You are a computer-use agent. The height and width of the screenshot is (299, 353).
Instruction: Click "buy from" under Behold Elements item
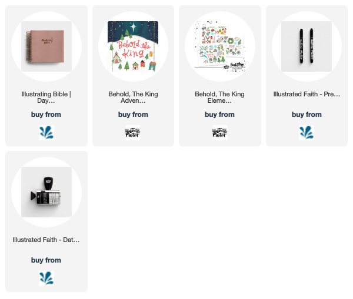(x=219, y=115)
